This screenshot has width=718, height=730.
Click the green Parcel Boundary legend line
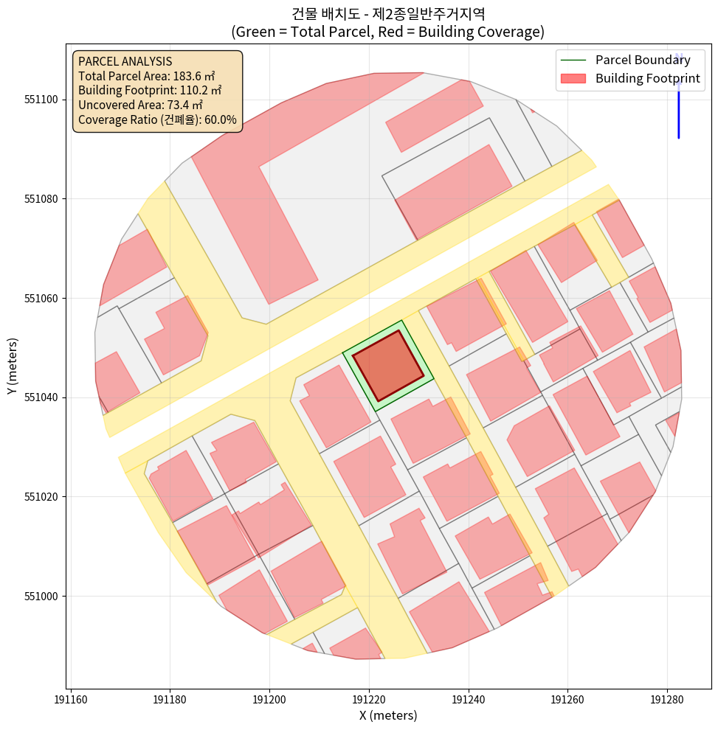(x=573, y=60)
